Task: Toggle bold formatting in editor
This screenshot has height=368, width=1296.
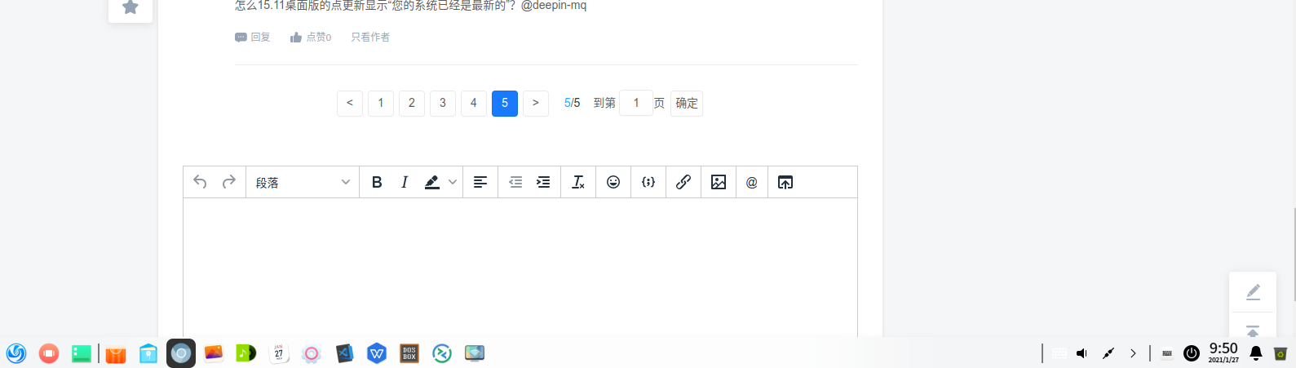Action: pyautogui.click(x=377, y=182)
